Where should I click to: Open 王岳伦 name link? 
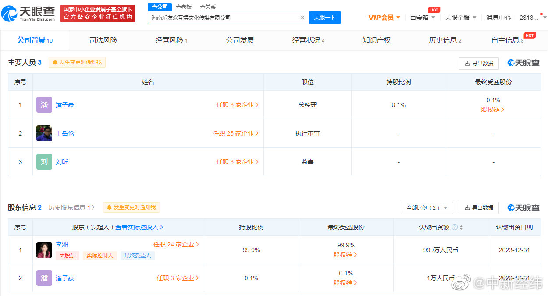tap(65, 133)
